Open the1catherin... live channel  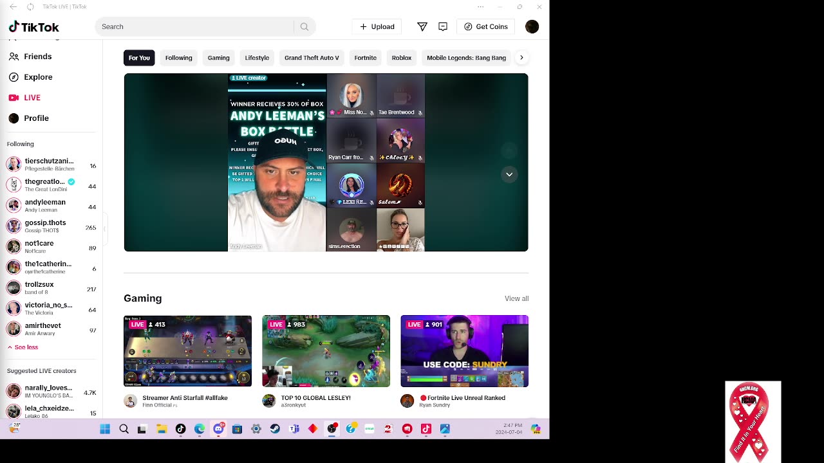click(x=51, y=267)
